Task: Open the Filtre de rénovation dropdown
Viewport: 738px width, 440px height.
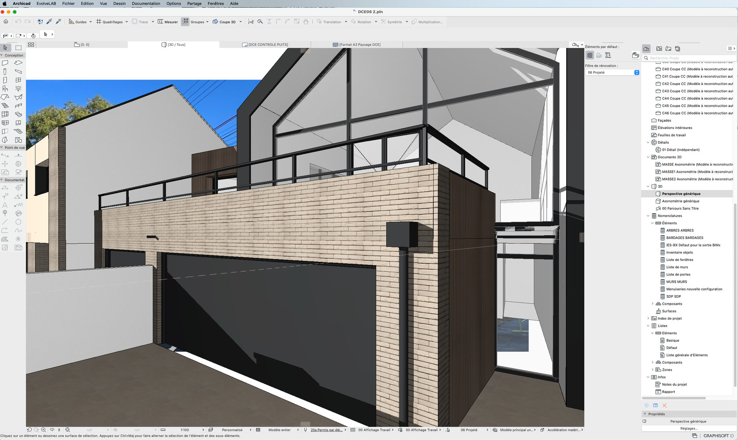Action: click(x=612, y=73)
